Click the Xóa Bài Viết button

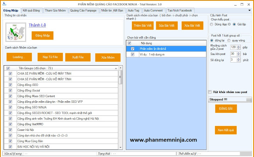(192, 25)
